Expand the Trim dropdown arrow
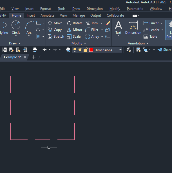The image size is (172, 173). click(101, 23)
